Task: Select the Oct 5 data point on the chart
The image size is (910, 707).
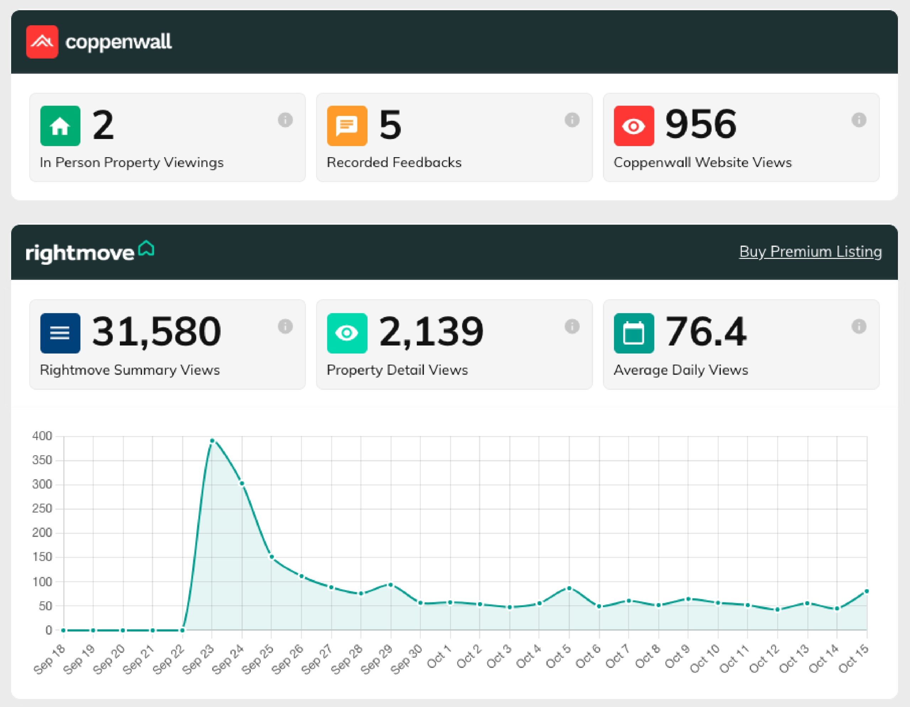Action: click(569, 588)
